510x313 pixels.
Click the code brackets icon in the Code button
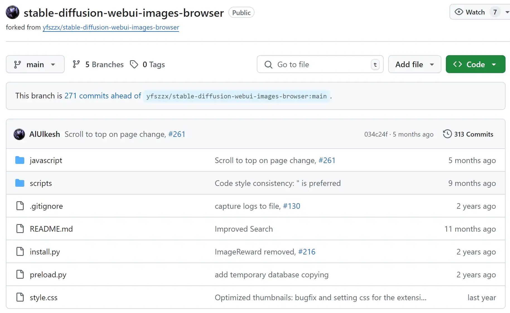[x=457, y=64]
